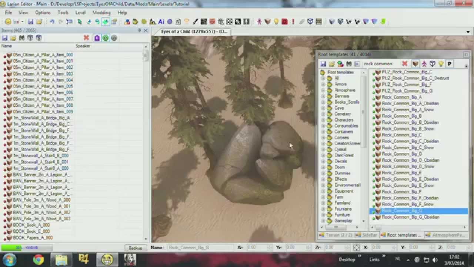Click the red X clear icon in Items panel
The width and height of the screenshot is (474, 267).
(x=86, y=38)
